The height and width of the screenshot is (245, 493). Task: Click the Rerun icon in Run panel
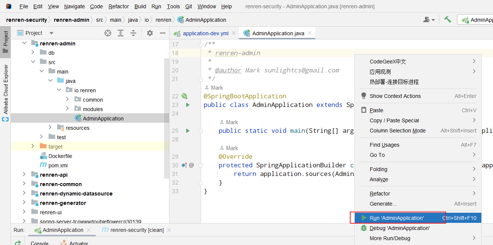18,243
